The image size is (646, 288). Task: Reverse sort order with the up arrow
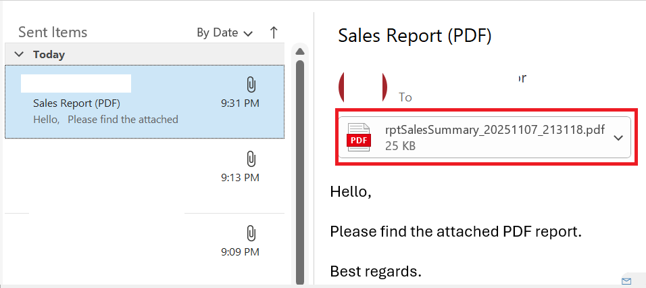point(274,32)
